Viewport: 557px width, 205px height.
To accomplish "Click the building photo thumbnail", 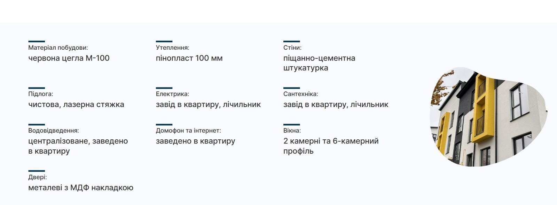I will pos(488,117).
